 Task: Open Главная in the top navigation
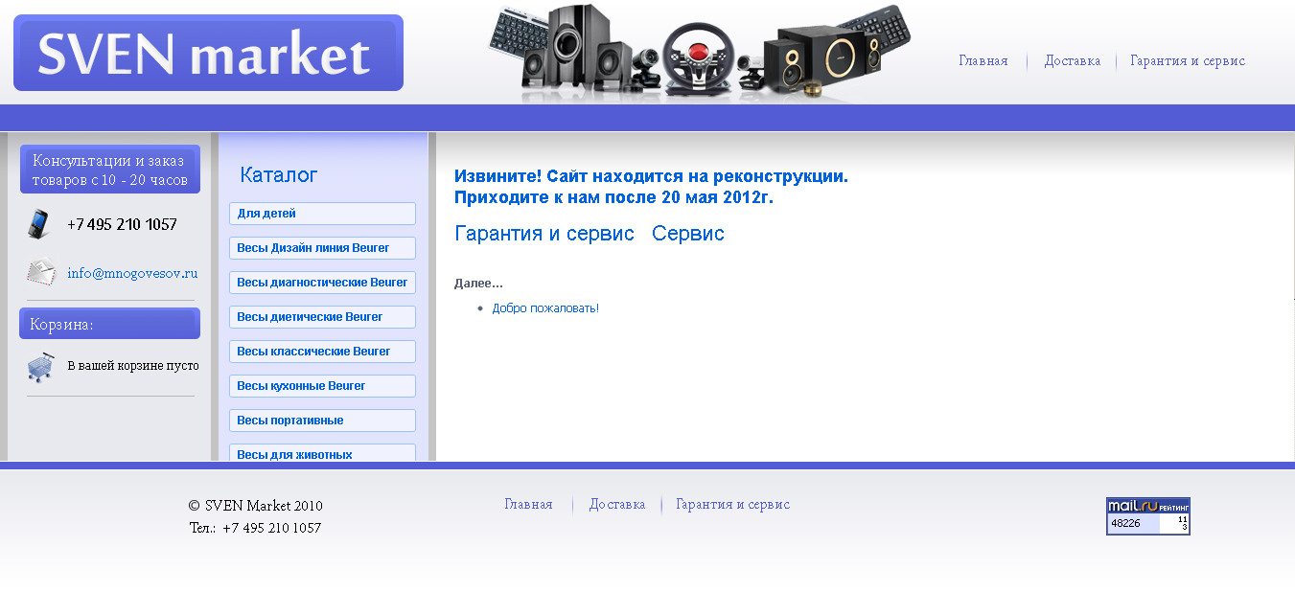coord(983,60)
